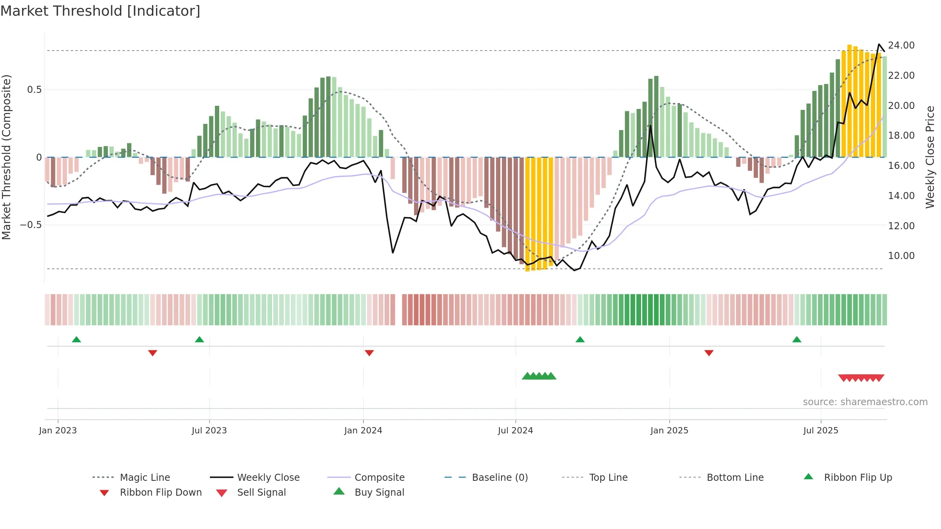The width and height of the screenshot is (941, 529).
Task: Click the ribbon flip down marker after Jan 2025
Action: click(x=709, y=353)
